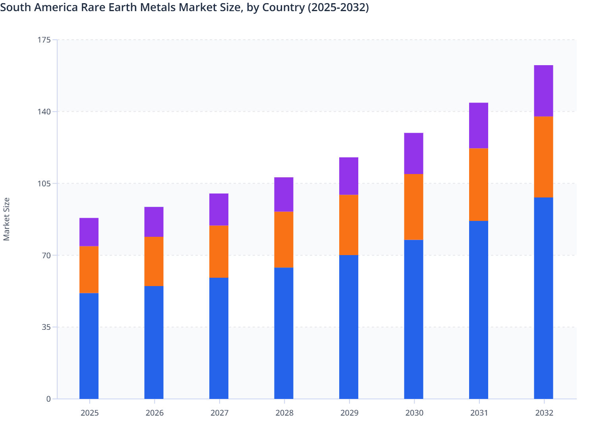
Task: Click the 2025 label on the x-axis
Action: point(89,413)
